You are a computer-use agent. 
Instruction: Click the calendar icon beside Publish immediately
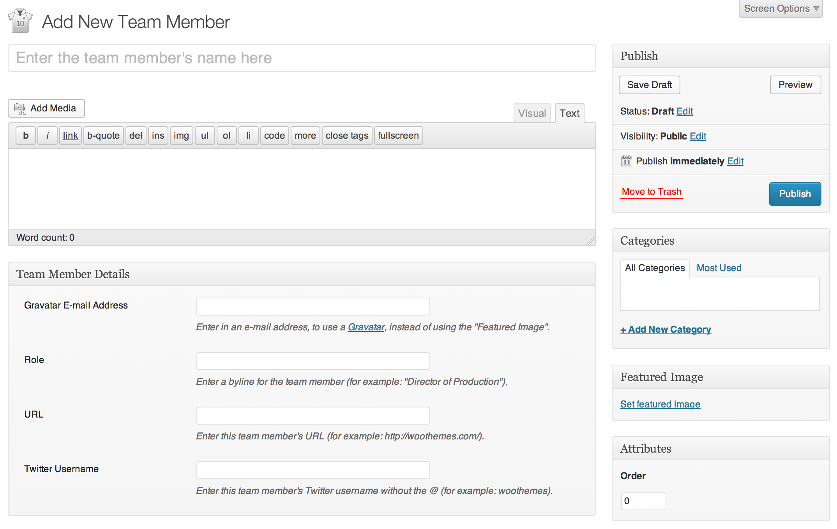click(x=626, y=161)
